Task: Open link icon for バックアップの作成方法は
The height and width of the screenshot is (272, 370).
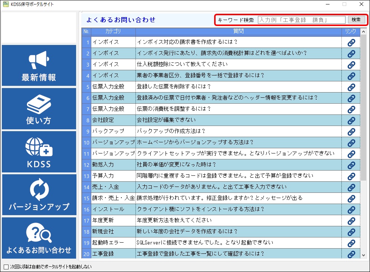Action: (x=351, y=132)
